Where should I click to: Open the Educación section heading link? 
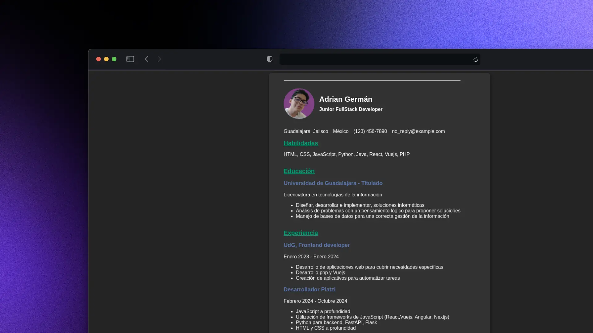(299, 171)
